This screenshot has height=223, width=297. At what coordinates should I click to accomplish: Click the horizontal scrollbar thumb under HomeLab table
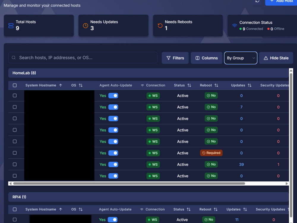[x=129, y=183]
